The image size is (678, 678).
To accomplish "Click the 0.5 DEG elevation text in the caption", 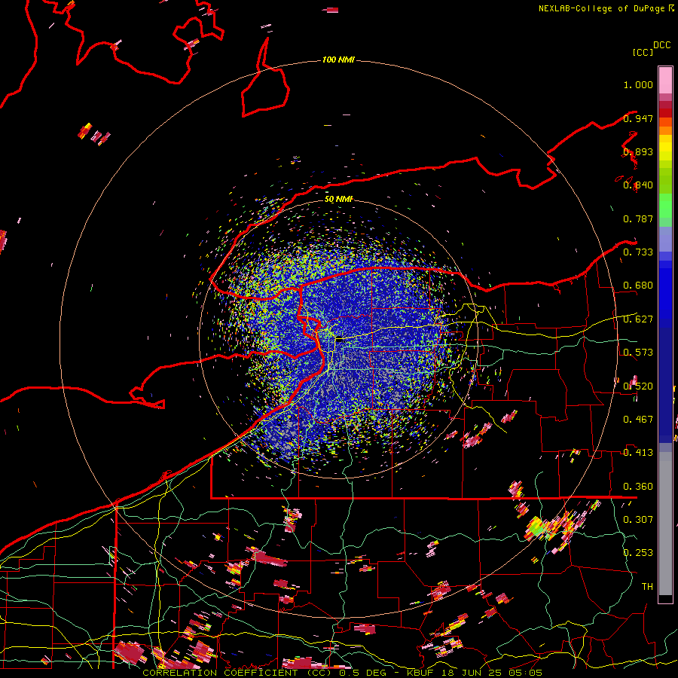I will point(364,673).
